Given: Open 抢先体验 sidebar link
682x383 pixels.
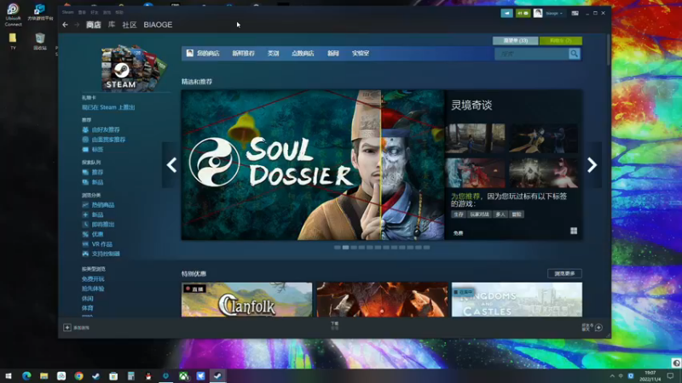Looking at the screenshot, I should [93, 289].
